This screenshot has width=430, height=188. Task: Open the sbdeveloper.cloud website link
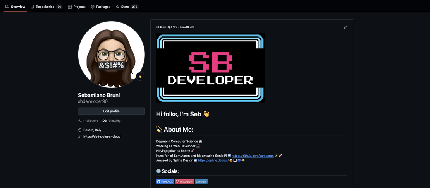point(102,137)
